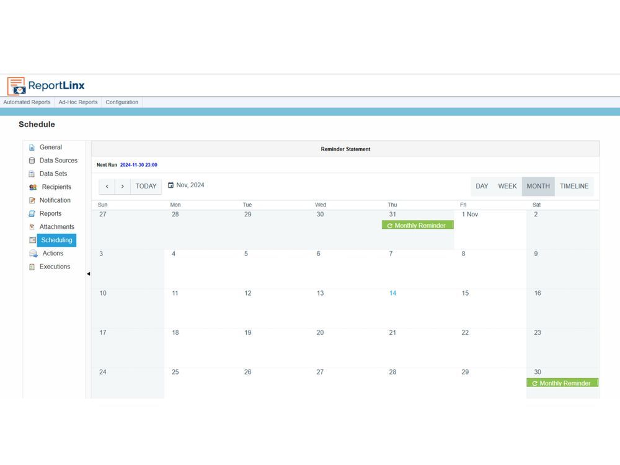The width and height of the screenshot is (620, 465).
Task: Click the Data Sources database icon
Action: point(32,161)
